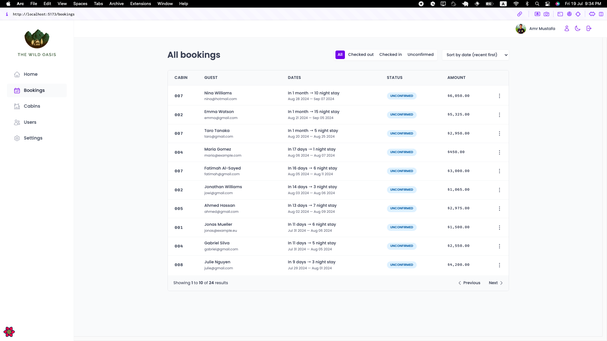
Task: Toggle dark mode with moon icon
Action: click(578, 28)
